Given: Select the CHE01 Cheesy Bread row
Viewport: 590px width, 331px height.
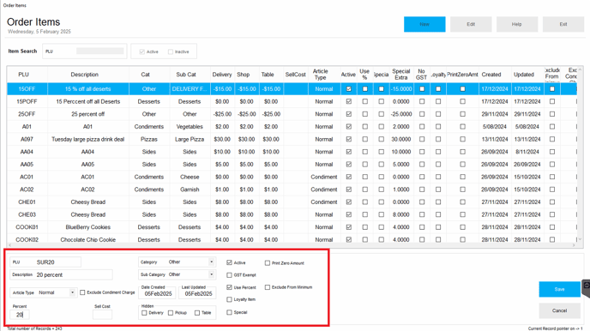Looking at the screenshot, I should pos(292,202).
